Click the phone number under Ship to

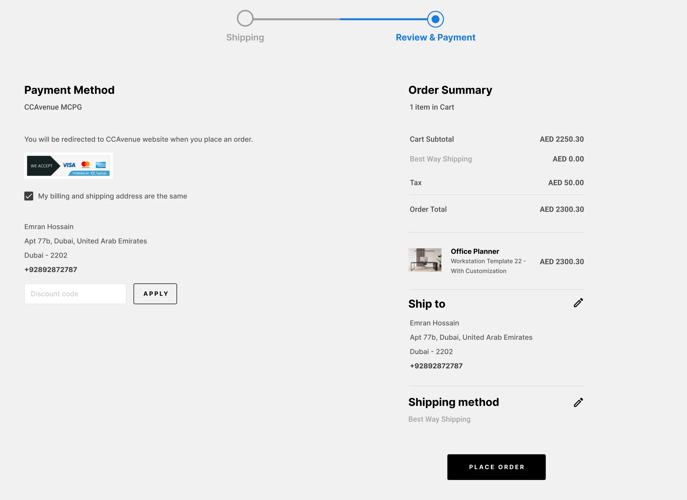pyautogui.click(x=436, y=366)
